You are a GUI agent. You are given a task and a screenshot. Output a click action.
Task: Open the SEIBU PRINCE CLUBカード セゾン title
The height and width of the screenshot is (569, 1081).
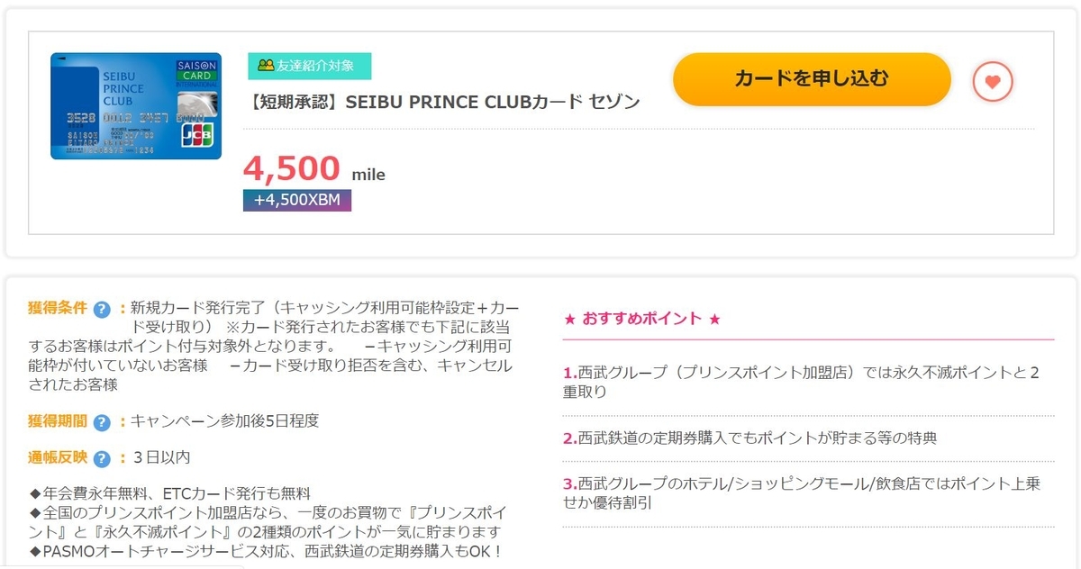coord(440,102)
